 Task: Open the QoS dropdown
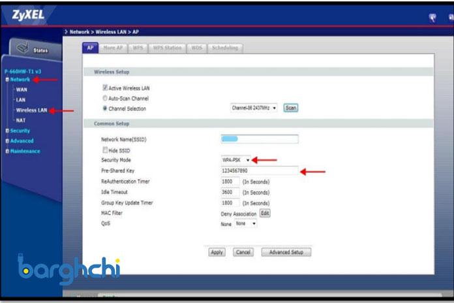246,223
